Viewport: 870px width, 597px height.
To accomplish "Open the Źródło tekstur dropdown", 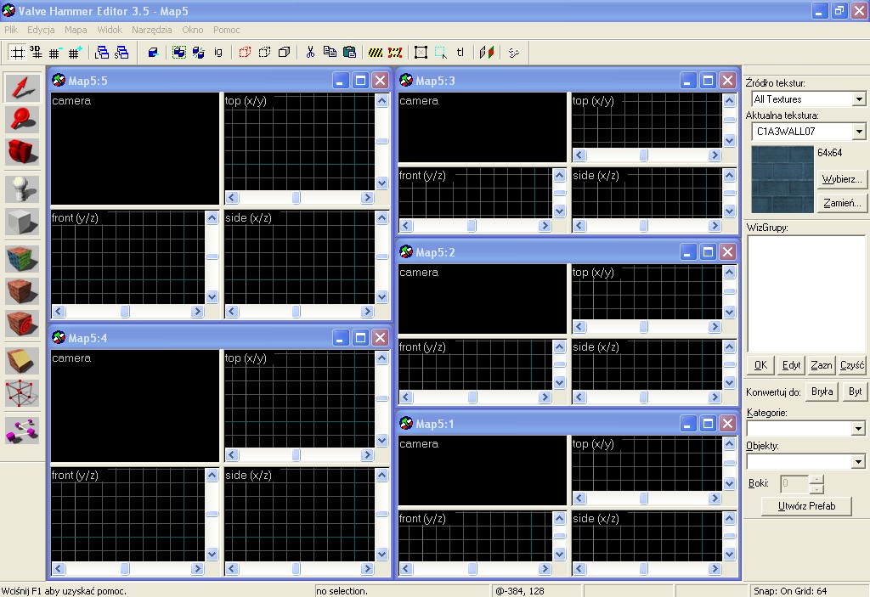I will [859, 99].
